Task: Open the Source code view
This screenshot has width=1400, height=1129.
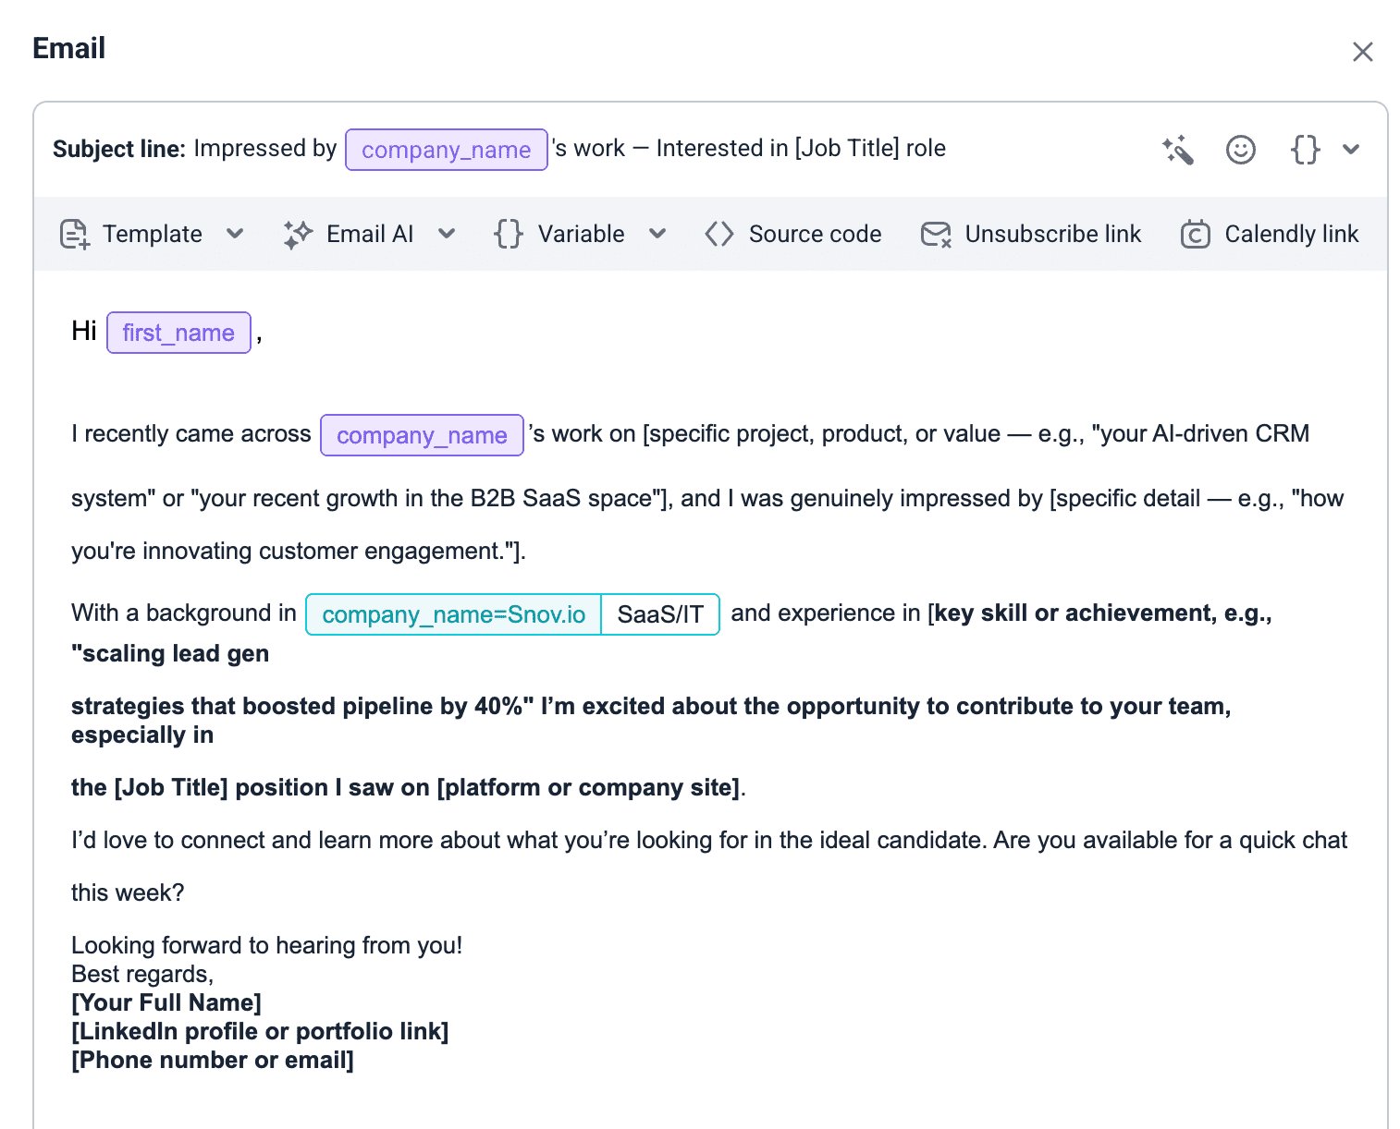Action: click(x=815, y=235)
